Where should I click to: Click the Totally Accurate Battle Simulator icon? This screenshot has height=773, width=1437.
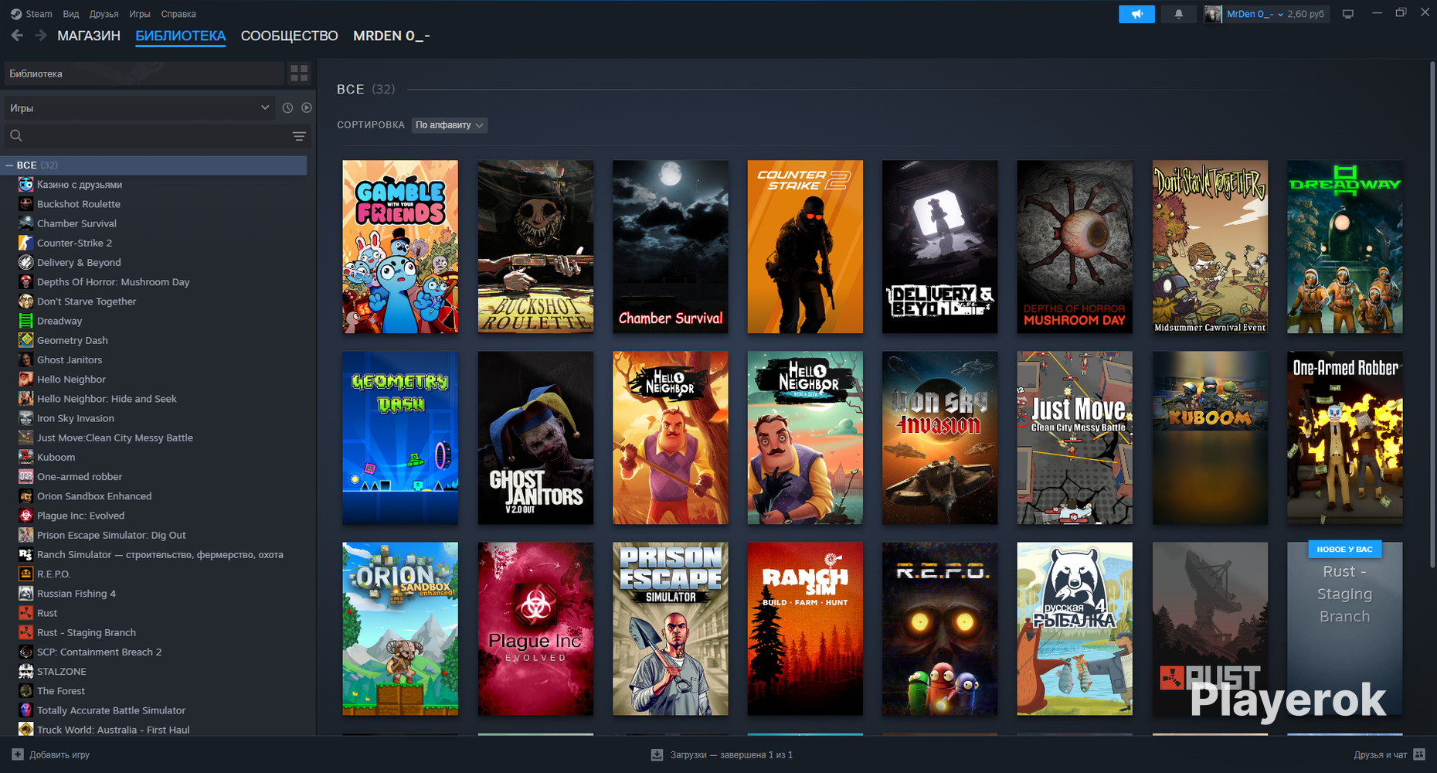tap(25, 710)
